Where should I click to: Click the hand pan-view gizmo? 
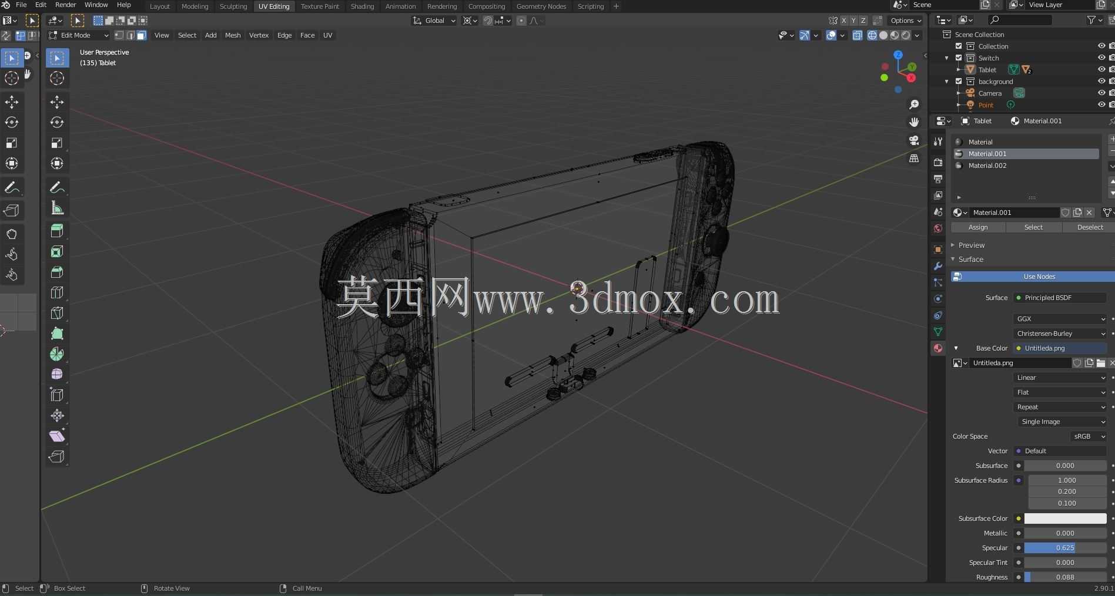coord(914,122)
